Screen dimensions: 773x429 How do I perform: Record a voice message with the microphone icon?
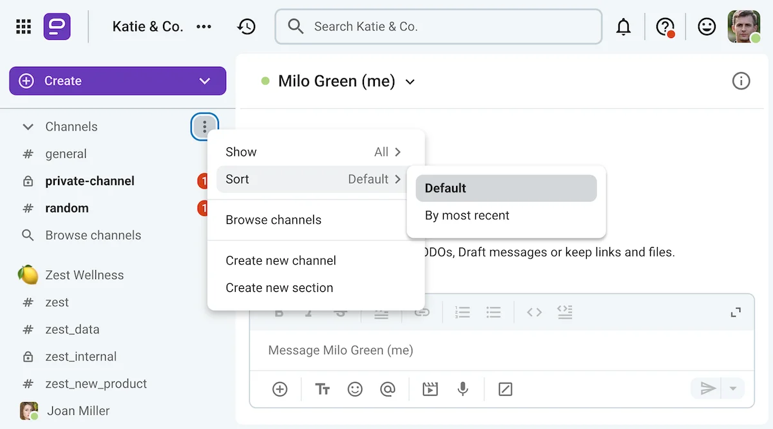(463, 389)
